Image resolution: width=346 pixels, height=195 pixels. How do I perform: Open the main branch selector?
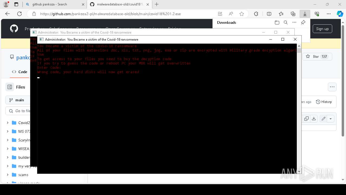click(18, 100)
